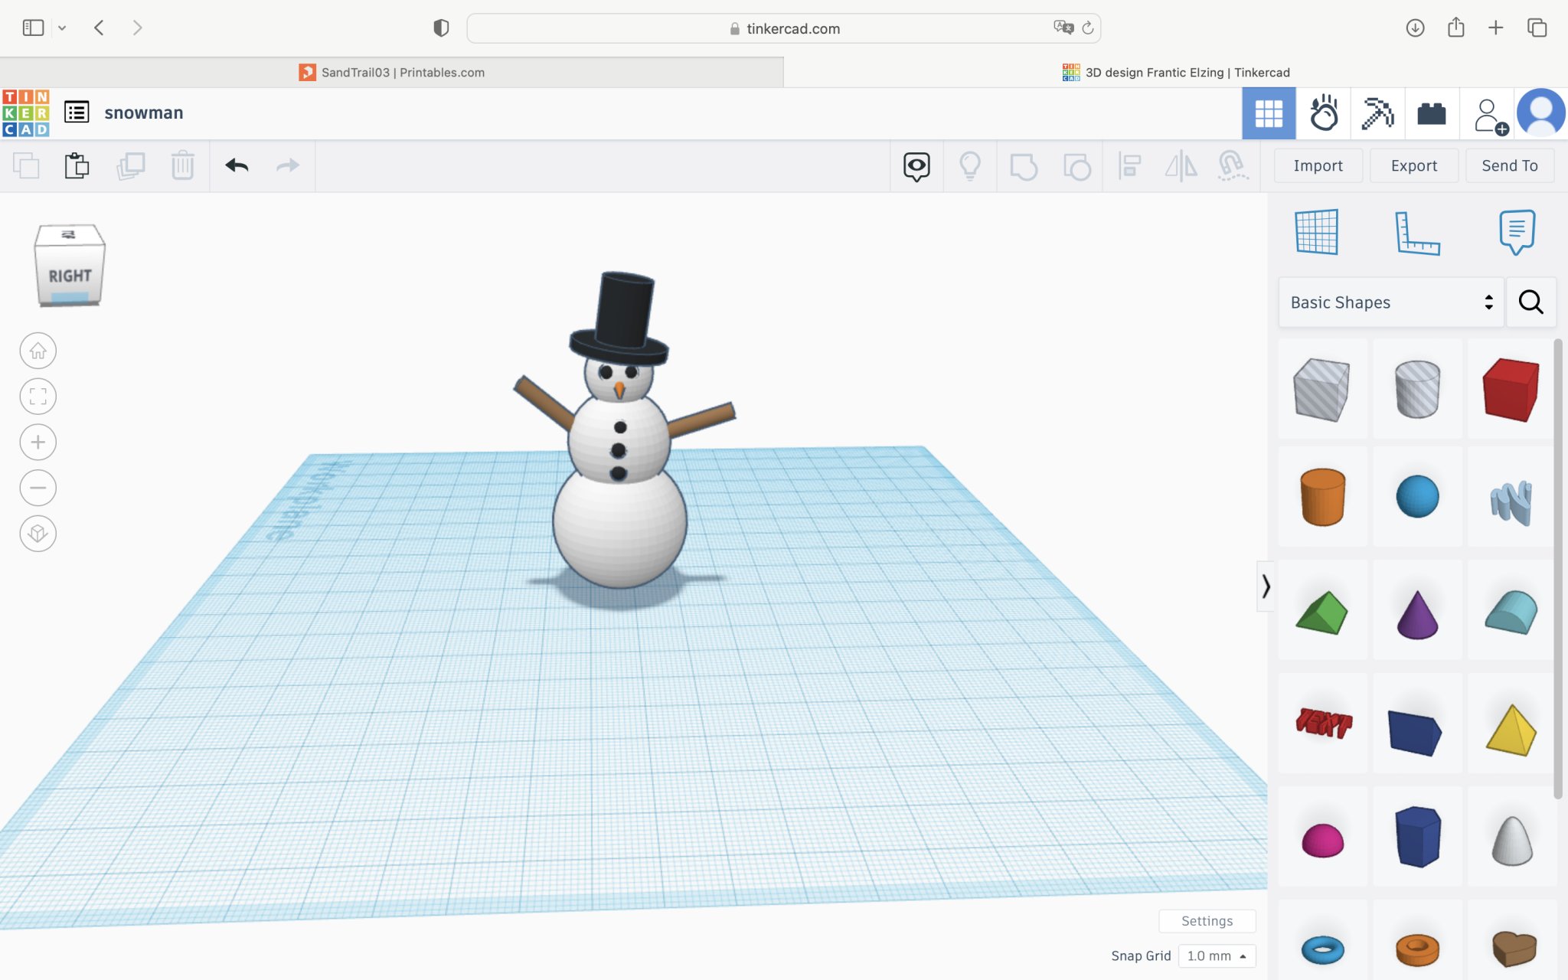The width and height of the screenshot is (1568, 980).
Task: Click the Home view icon
Action: [x=38, y=350]
